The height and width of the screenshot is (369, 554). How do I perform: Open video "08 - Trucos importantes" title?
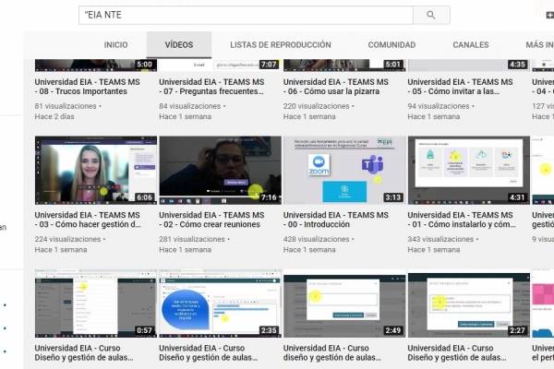(x=88, y=87)
